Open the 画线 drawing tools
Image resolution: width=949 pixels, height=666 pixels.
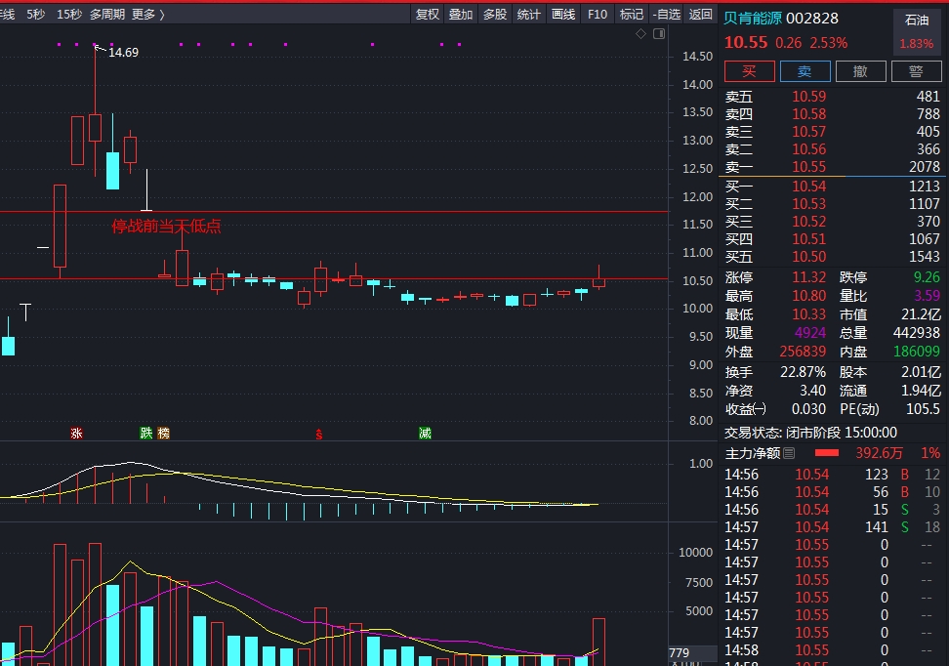click(x=563, y=14)
